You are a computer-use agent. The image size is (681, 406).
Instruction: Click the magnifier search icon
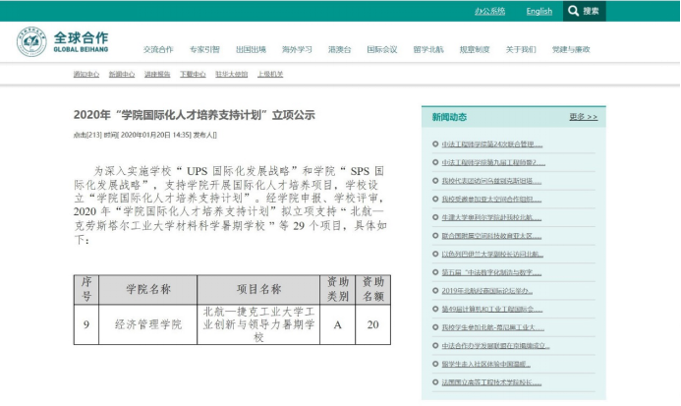coord(573,11)
